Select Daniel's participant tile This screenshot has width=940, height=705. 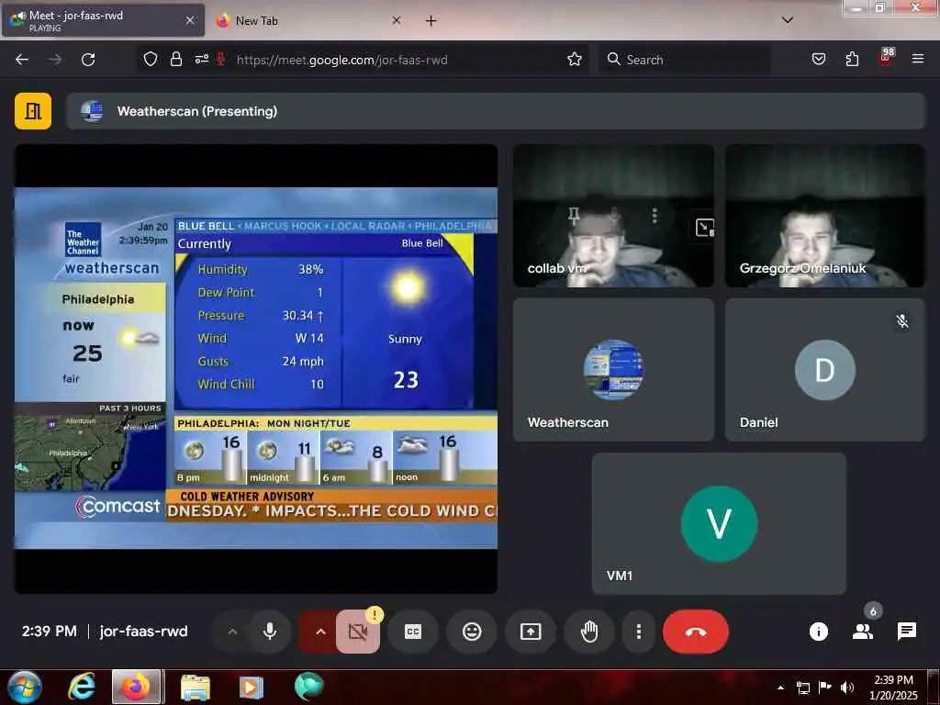[x=825, y=370]
